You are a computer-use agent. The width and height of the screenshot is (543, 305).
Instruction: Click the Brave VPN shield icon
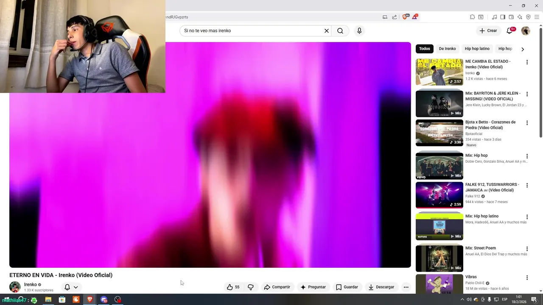click(528, 17)
